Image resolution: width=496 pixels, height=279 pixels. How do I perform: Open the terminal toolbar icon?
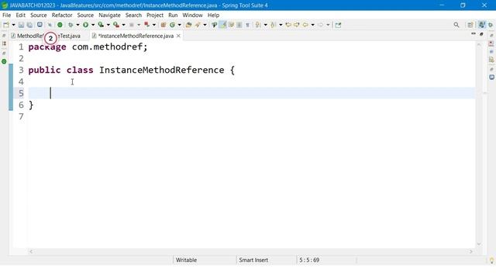[x=40, y=24]
